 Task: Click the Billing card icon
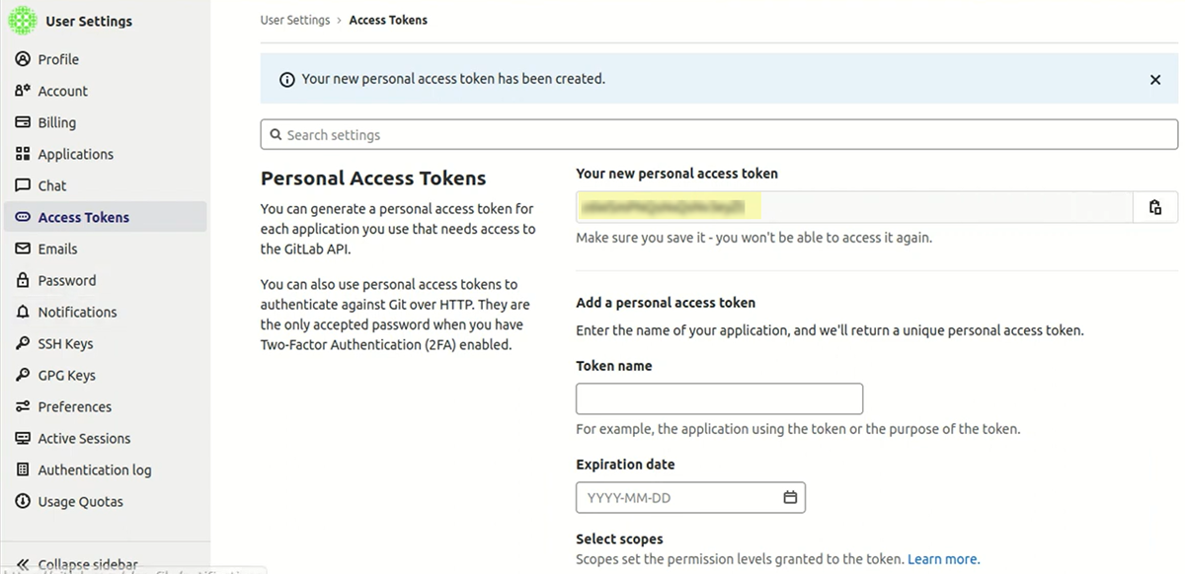23,122
